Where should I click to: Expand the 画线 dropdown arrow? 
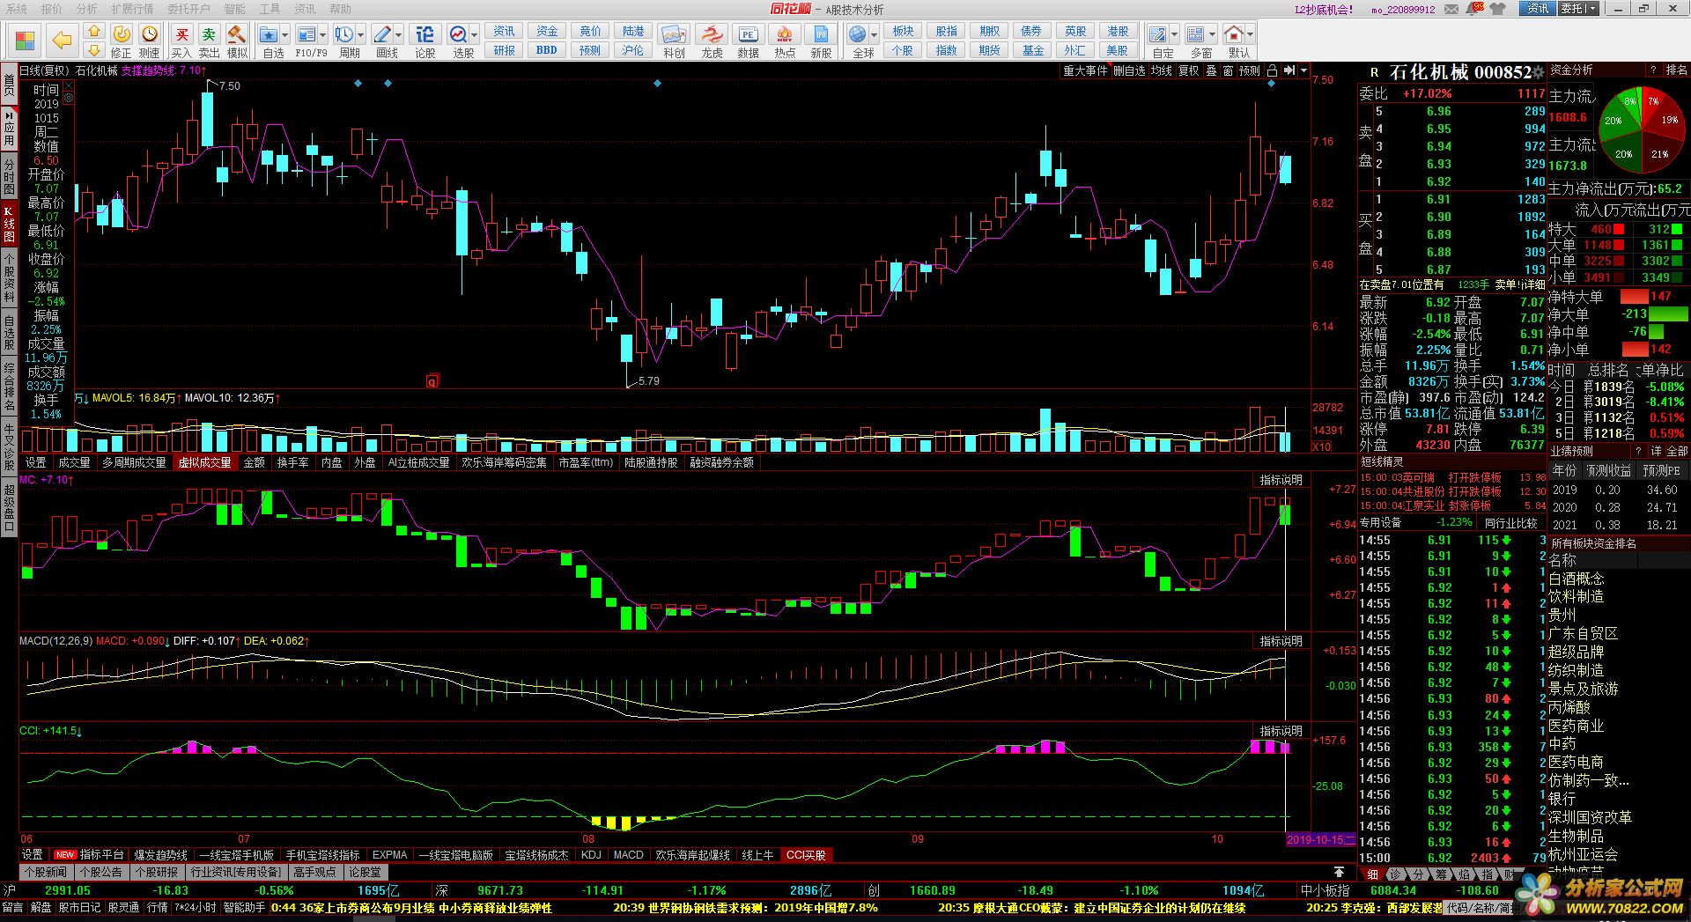click(x=399, y=35)
